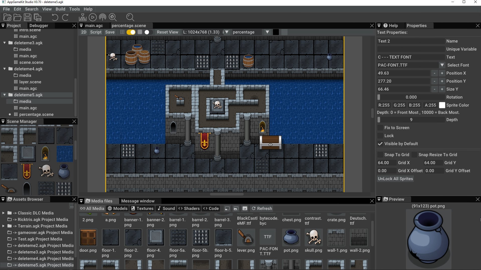Open the Build menu
Viewport: 481px width, 270px height.
click(60, 9)
